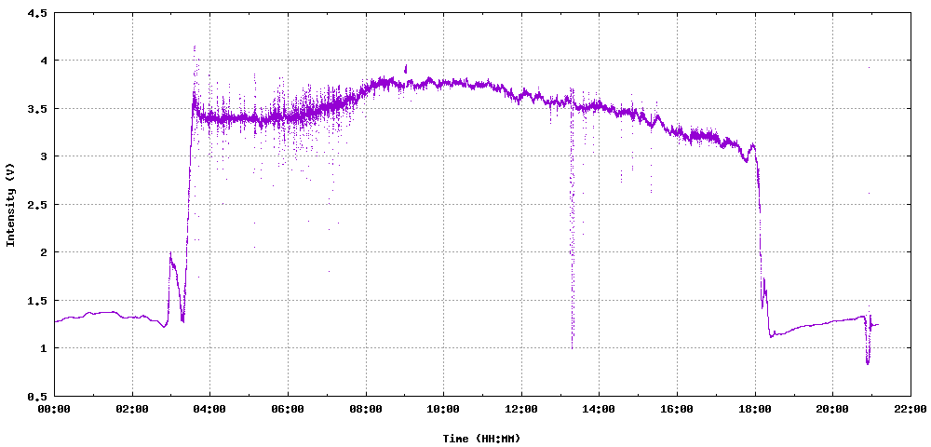Click the x-axis tick label 20:00
The height and width of the screenshot is (447, 931).
pyautogui.click(x=832, y=409)
